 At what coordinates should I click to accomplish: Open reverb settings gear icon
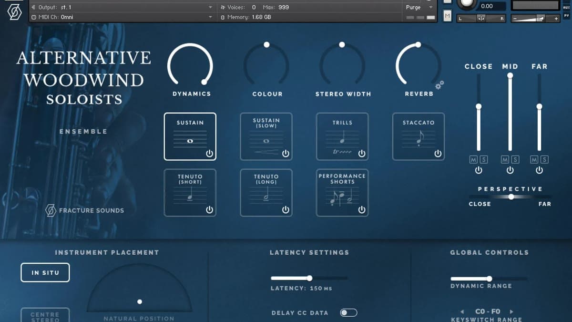439,85
